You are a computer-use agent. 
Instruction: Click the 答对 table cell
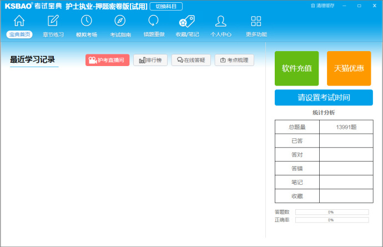click(297, 155)
